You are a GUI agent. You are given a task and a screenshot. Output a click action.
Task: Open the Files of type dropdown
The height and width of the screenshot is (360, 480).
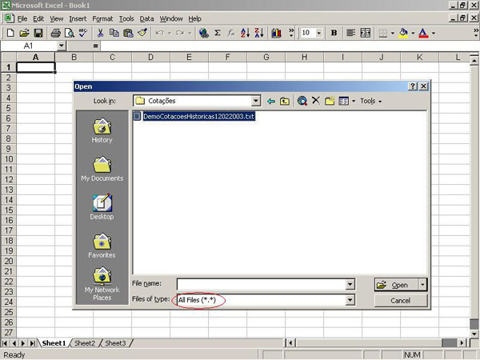tap(350, 300)
